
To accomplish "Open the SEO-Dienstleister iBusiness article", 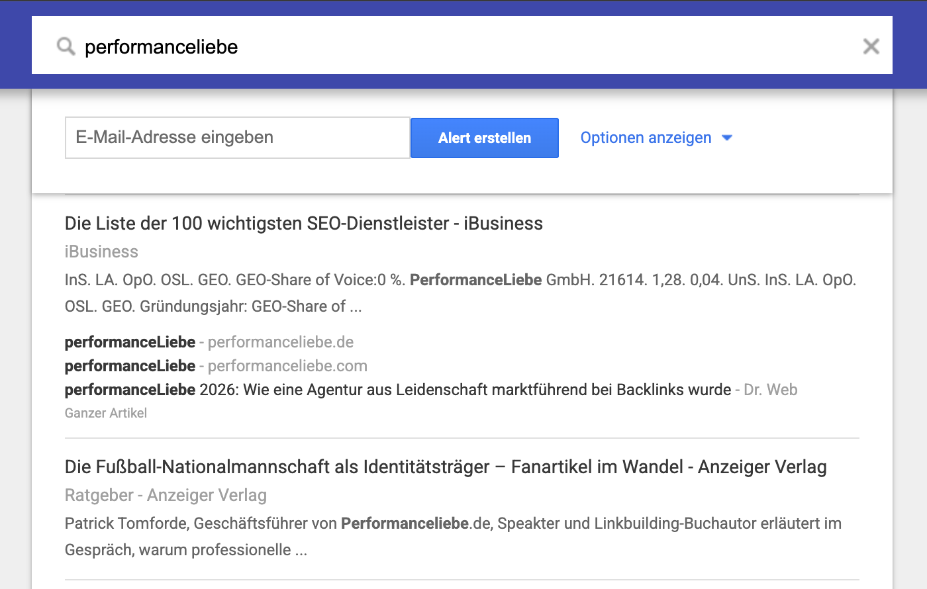I will click(303, 223).
